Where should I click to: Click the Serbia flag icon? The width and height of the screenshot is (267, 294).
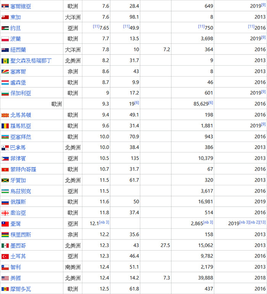tap(5, 6)
